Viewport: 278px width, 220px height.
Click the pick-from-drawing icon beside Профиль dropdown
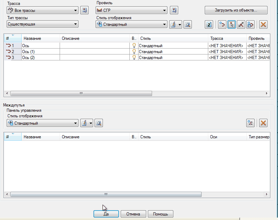(174, 10)
